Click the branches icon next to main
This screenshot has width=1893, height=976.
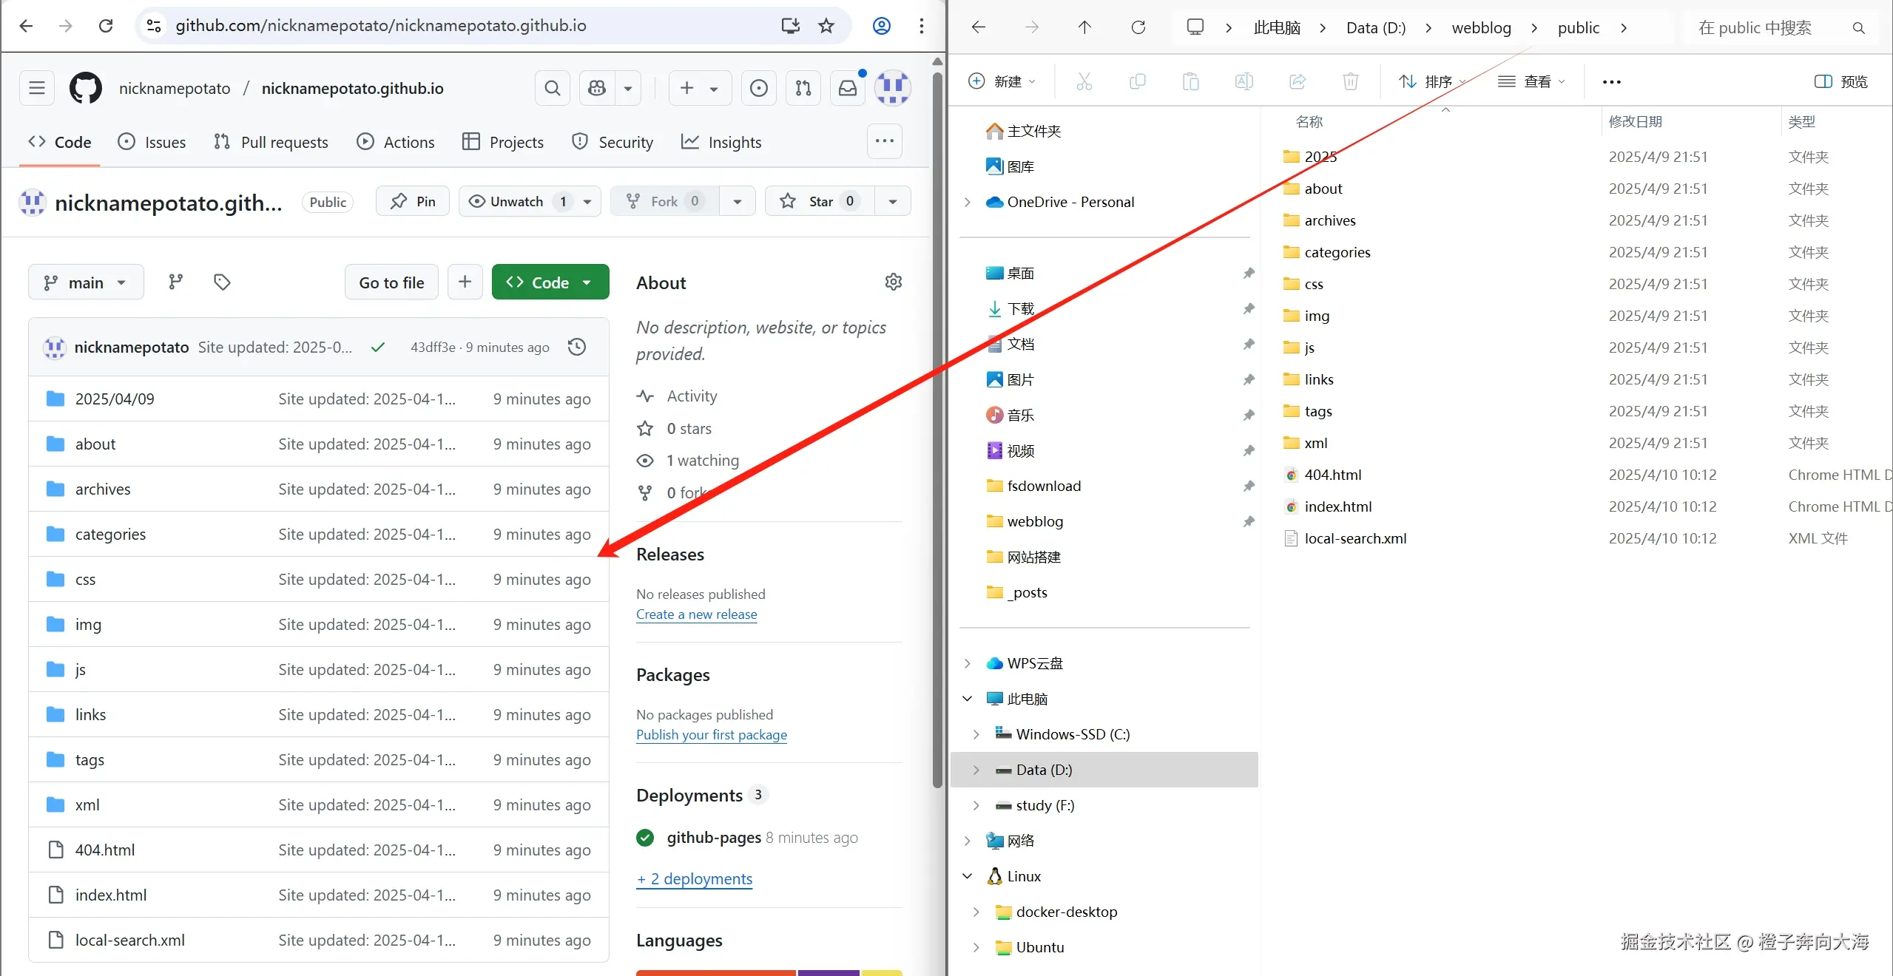pos(175,282)
